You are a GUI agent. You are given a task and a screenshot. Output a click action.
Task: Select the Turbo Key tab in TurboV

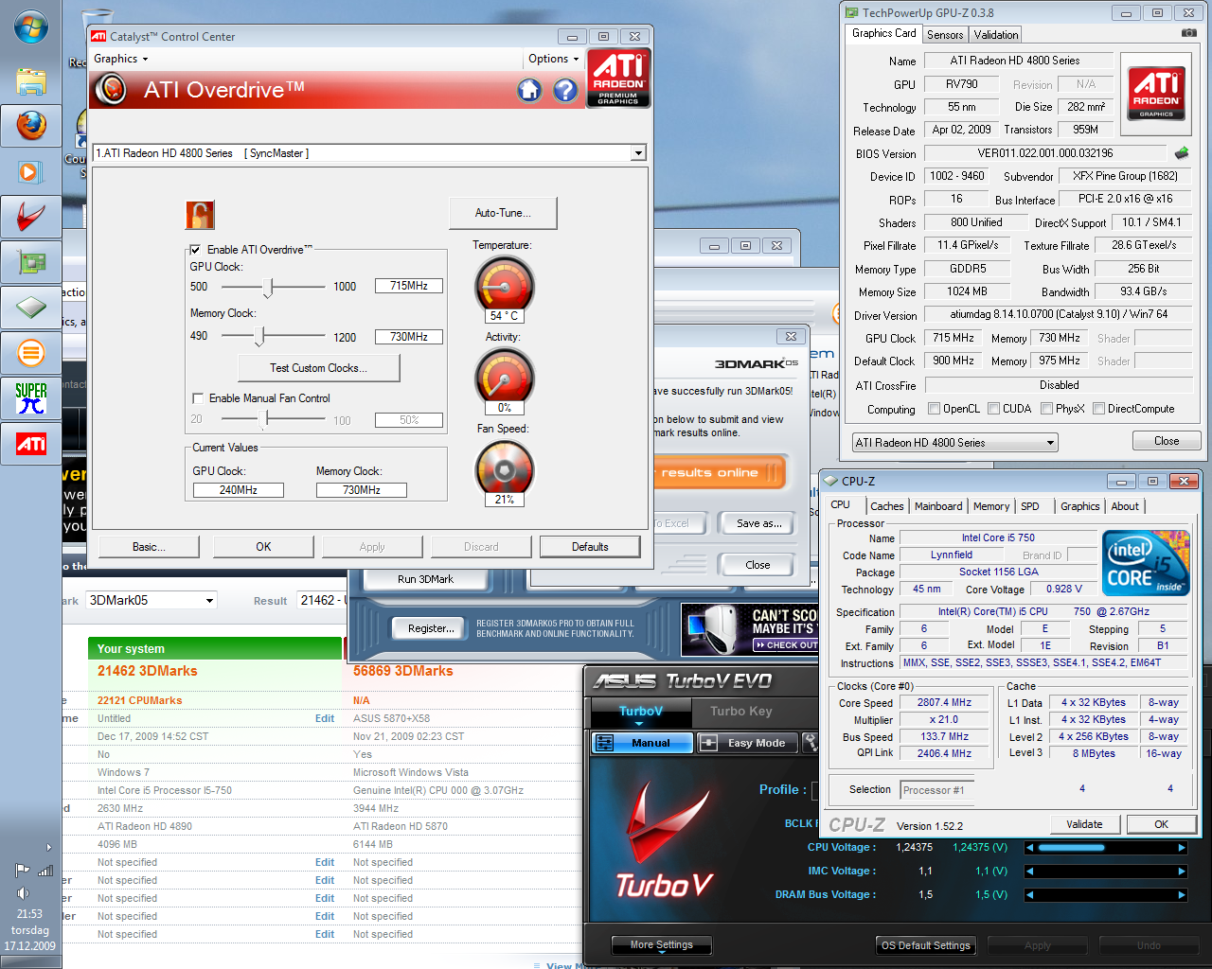pyautogui.click(x=741, y=712)
